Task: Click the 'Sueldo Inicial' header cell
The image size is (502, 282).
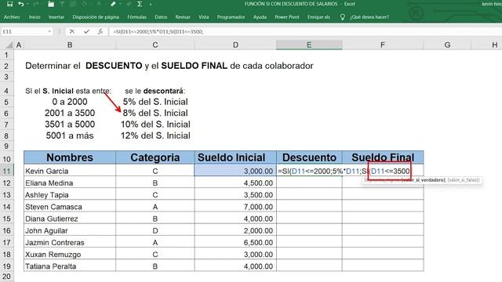Action: pyautogui.click(x=235, y=157)
